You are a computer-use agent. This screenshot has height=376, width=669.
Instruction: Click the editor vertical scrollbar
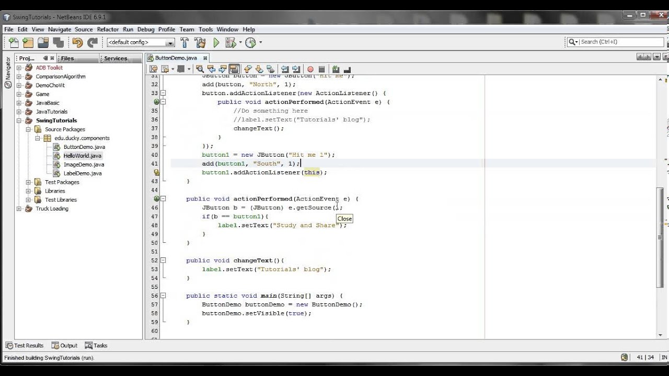tap(661, 237)
